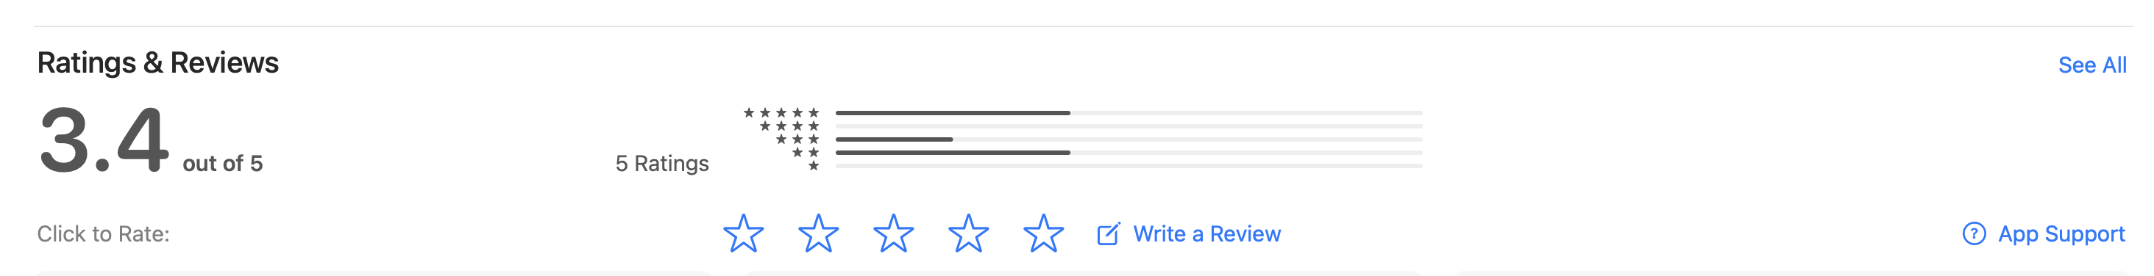Viewport: 2154px width, 276px height.
Task: Click the one-star rating distribution bar
Action: [x=1128, y=166]
